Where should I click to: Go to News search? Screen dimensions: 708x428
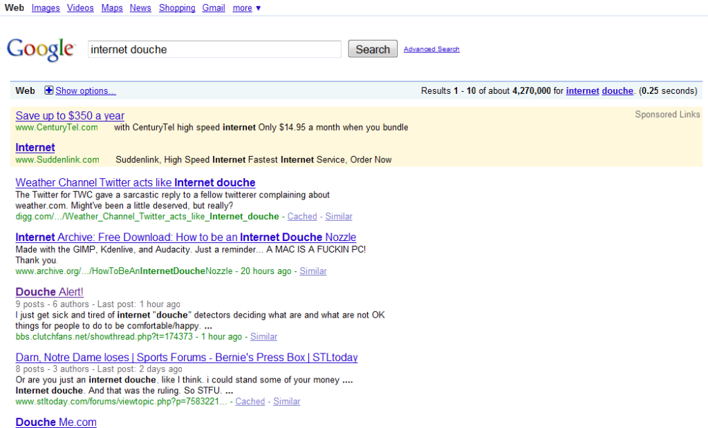click(x=140, y=8)
